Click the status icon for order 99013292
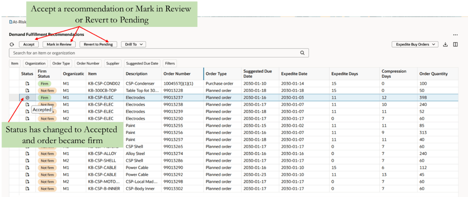Viewport: 468px width, 197px height. (x=28, y=175)
